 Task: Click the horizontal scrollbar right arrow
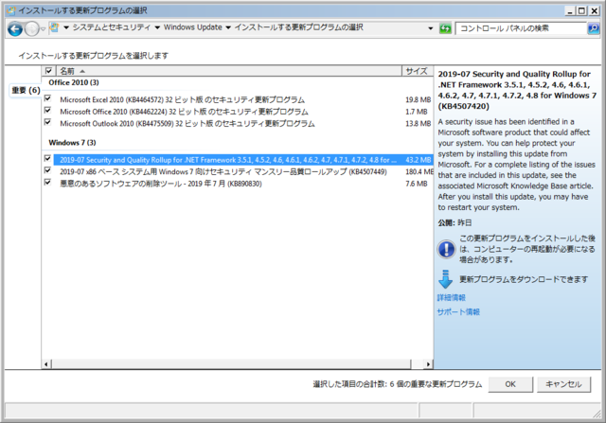click(428, 364)
